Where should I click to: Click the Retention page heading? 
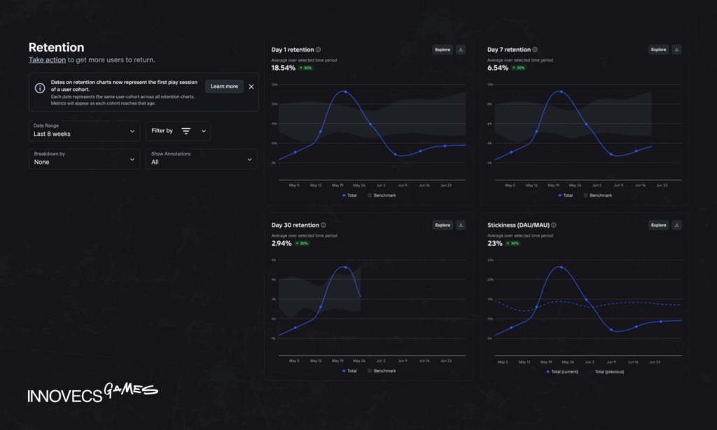coord(56,48)
